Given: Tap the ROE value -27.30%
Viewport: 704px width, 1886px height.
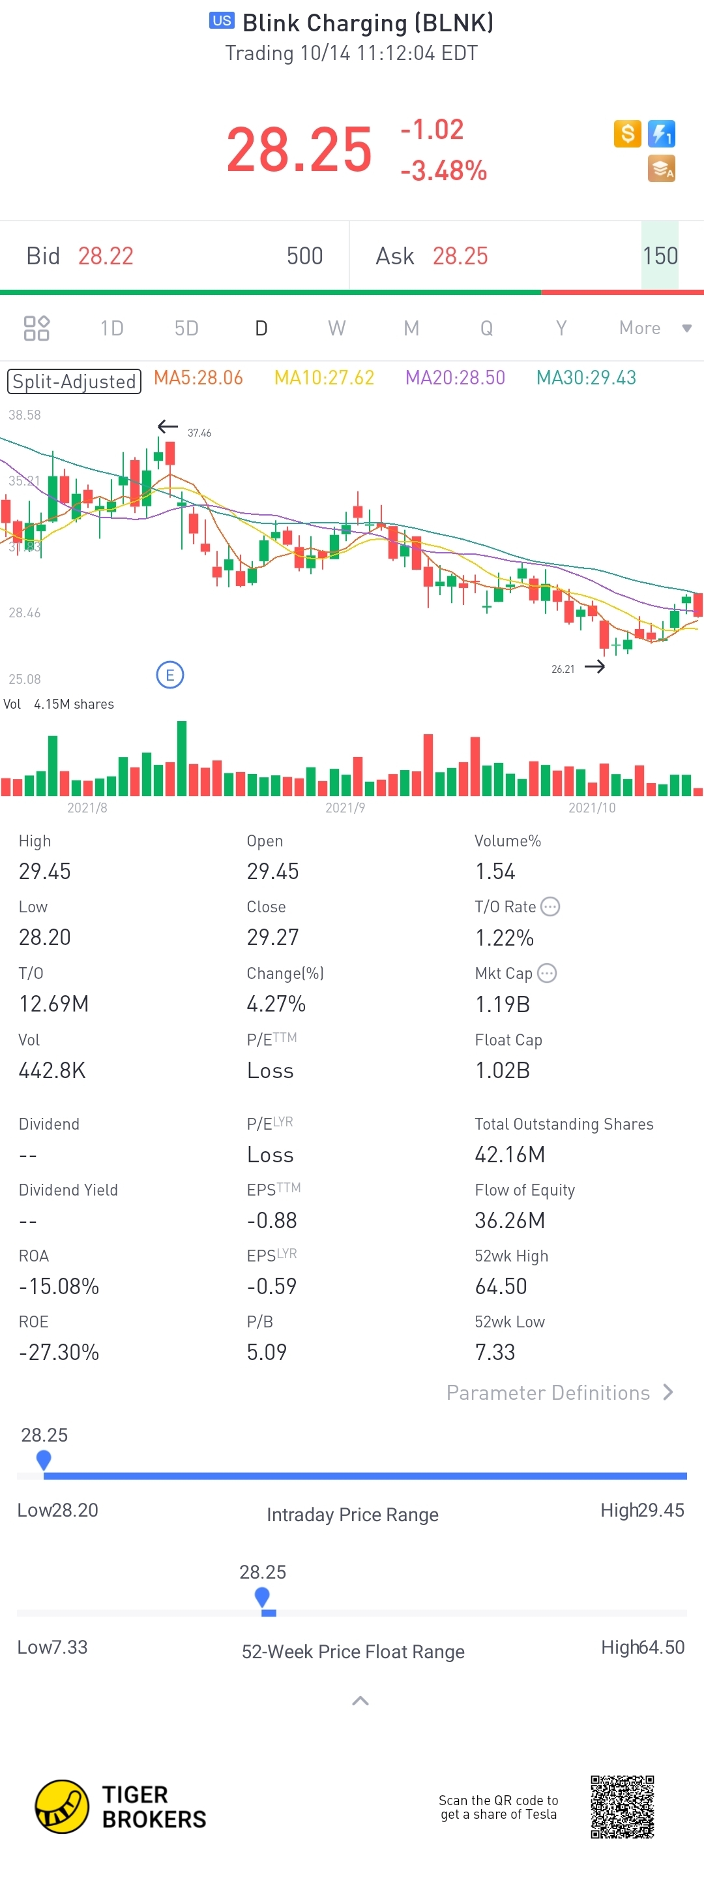Looking at the screenshot, I should click(x=59, y=1352).
